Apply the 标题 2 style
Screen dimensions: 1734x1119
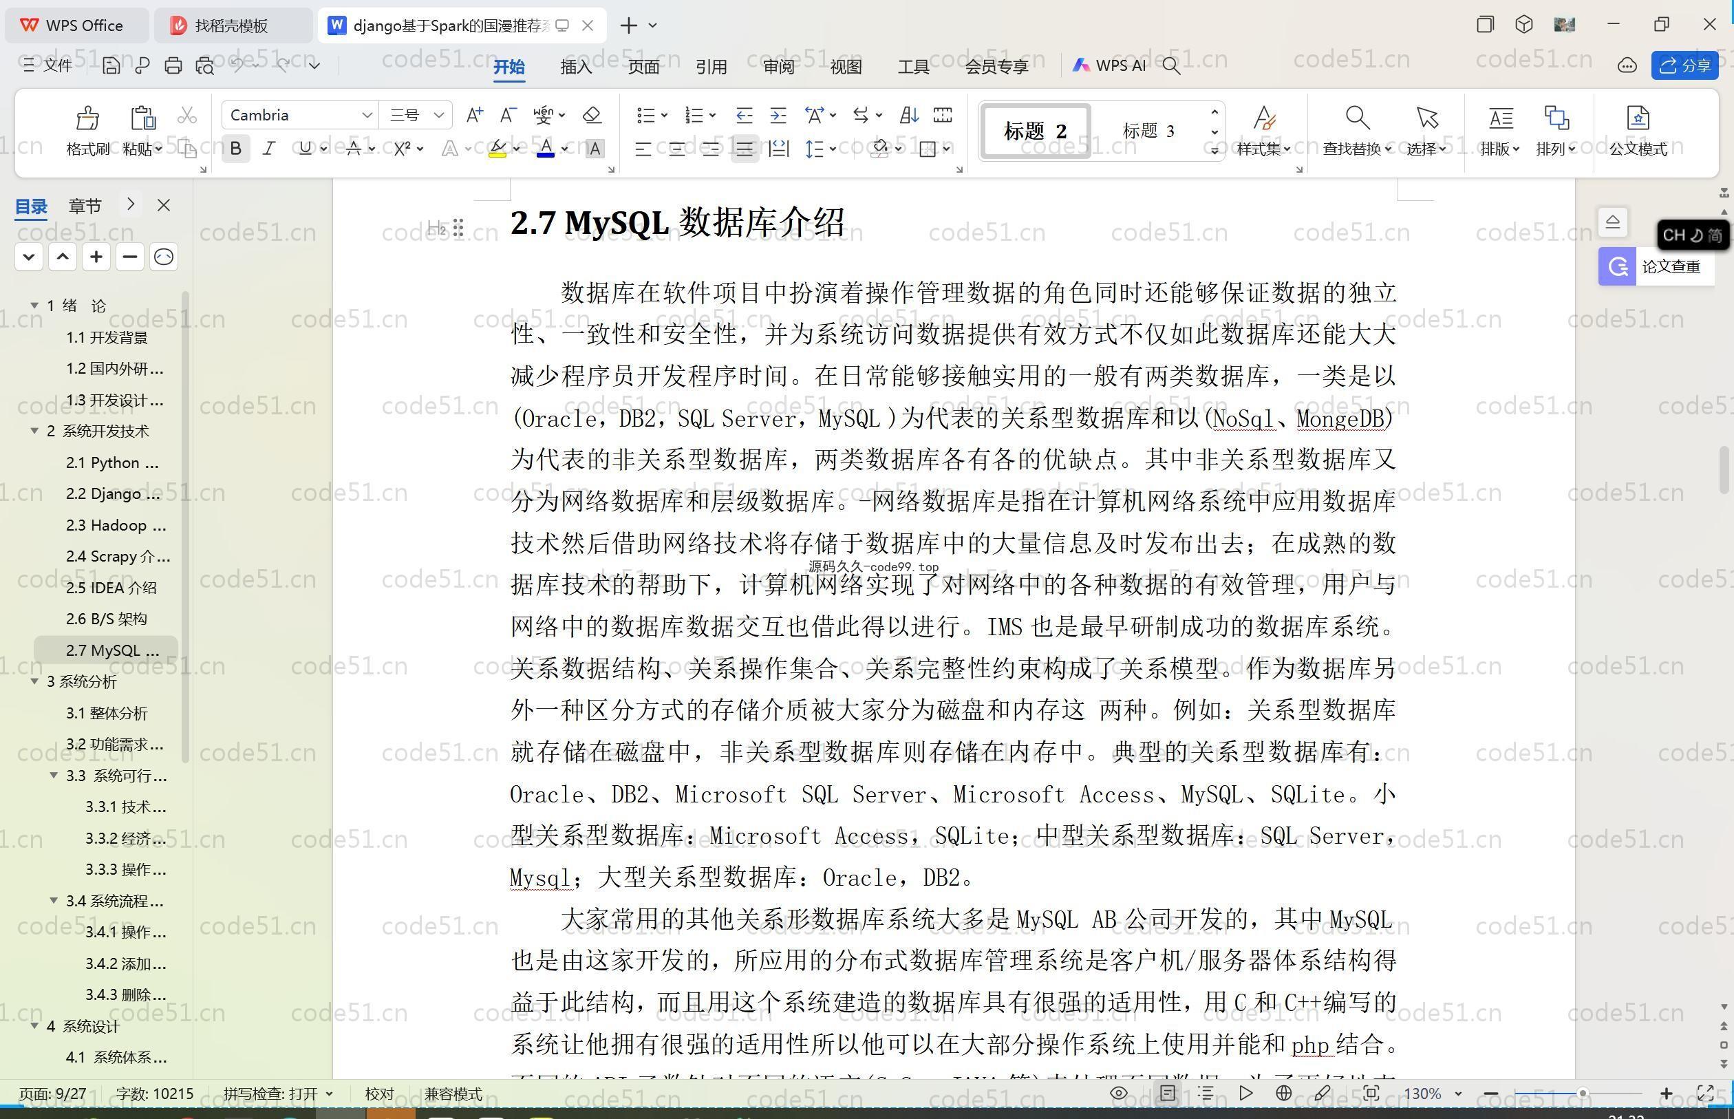(x=1035, y=131)
